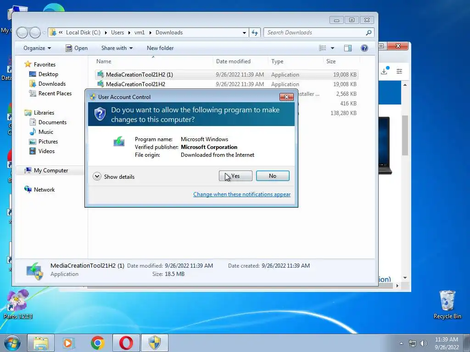This screenshot has width=470, height=352.
Task: Sort files by Date modified column
Action: (233, 61)
